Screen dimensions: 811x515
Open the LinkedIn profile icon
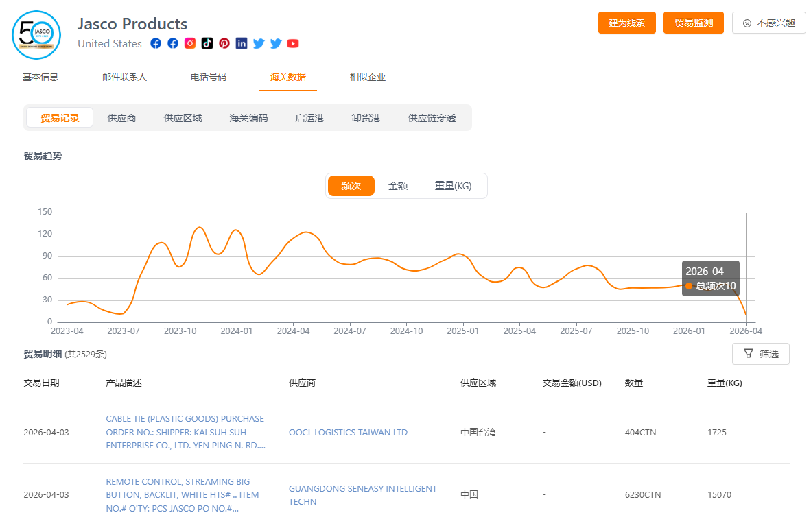242,43
